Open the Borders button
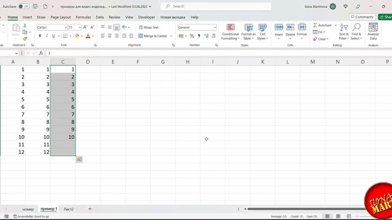392x220 pixels. click(66, 36)
